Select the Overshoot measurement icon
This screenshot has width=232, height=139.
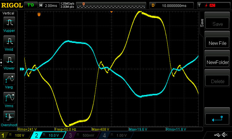[x=9, y=117]
